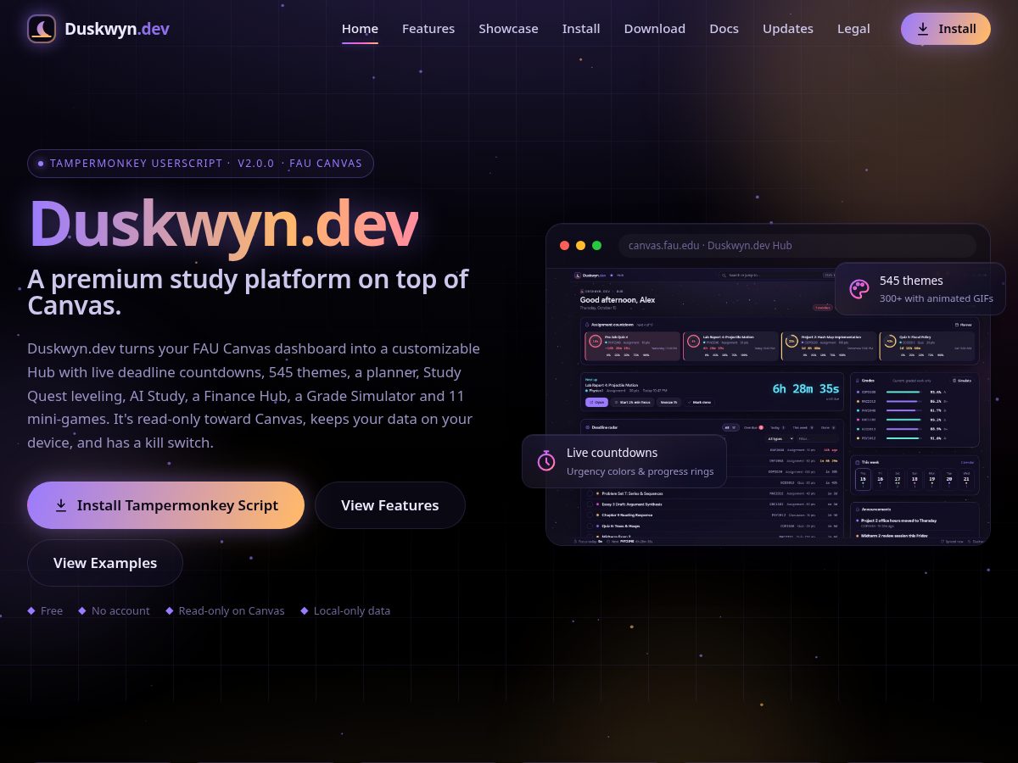1018x763 pixels.
Task: Click the large Duskwyn.dev gradient headline
Action: (223, 225)
